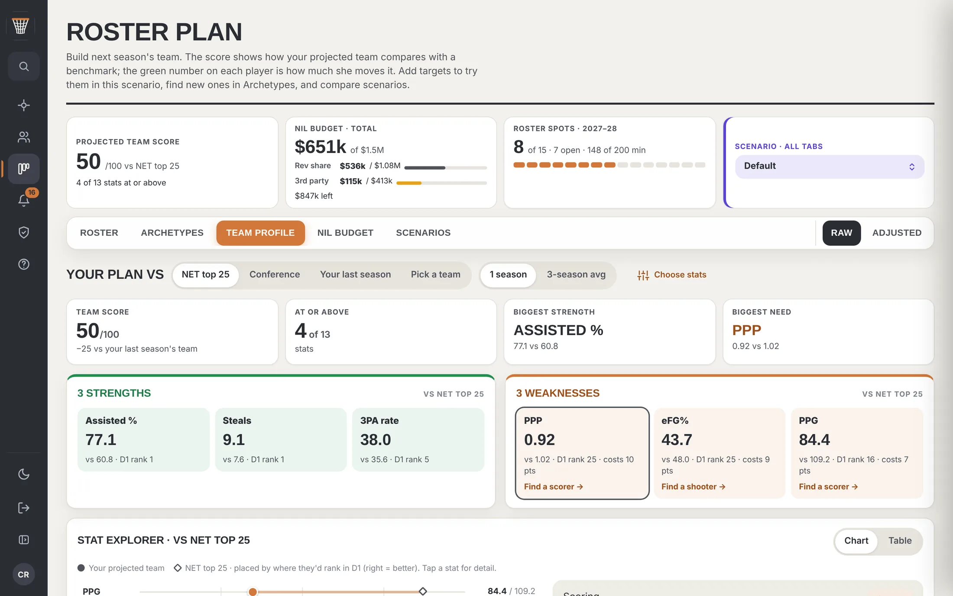Select the Assisted % strength card
This screenshot has height=596, width=953.
tap(143, 440)
